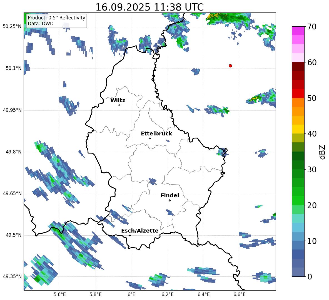The height and width of the screenshot is (300, 329).
Task: Click the 10 value on colorbar
Action: point(312,241)
